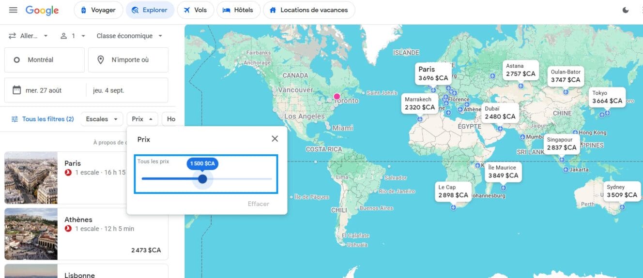This screenshot has height=278, width=643.
Task: Click the Athènes label on the map
Action: point(473,109)
